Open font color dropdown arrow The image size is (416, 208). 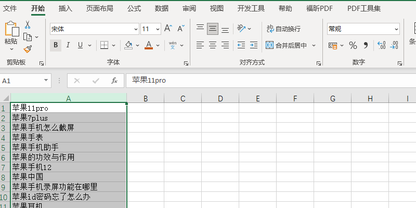pos(158,45)
